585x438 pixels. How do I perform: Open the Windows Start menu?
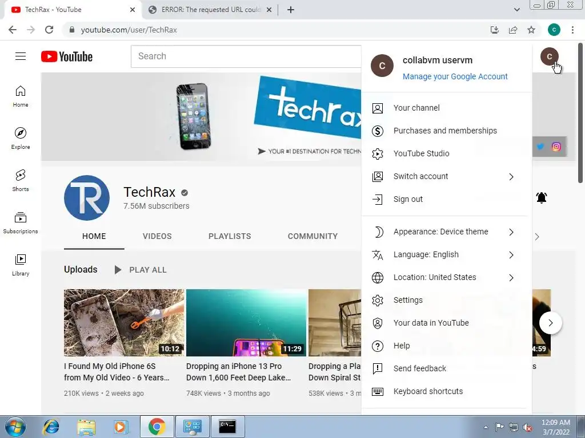[15, 427]
